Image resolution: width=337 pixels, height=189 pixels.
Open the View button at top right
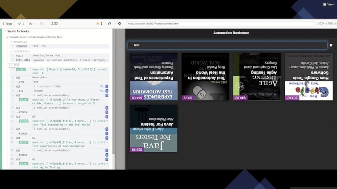[x=328, y=4]
